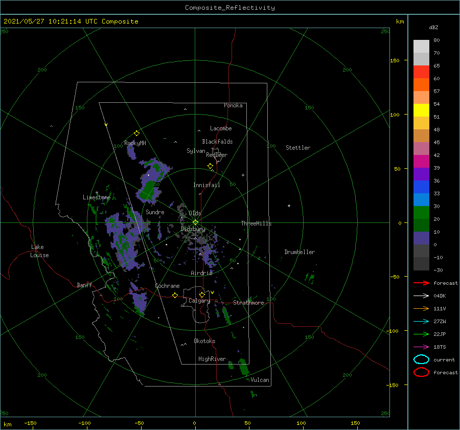Click the Drumheller city label

tap(299, 252)
